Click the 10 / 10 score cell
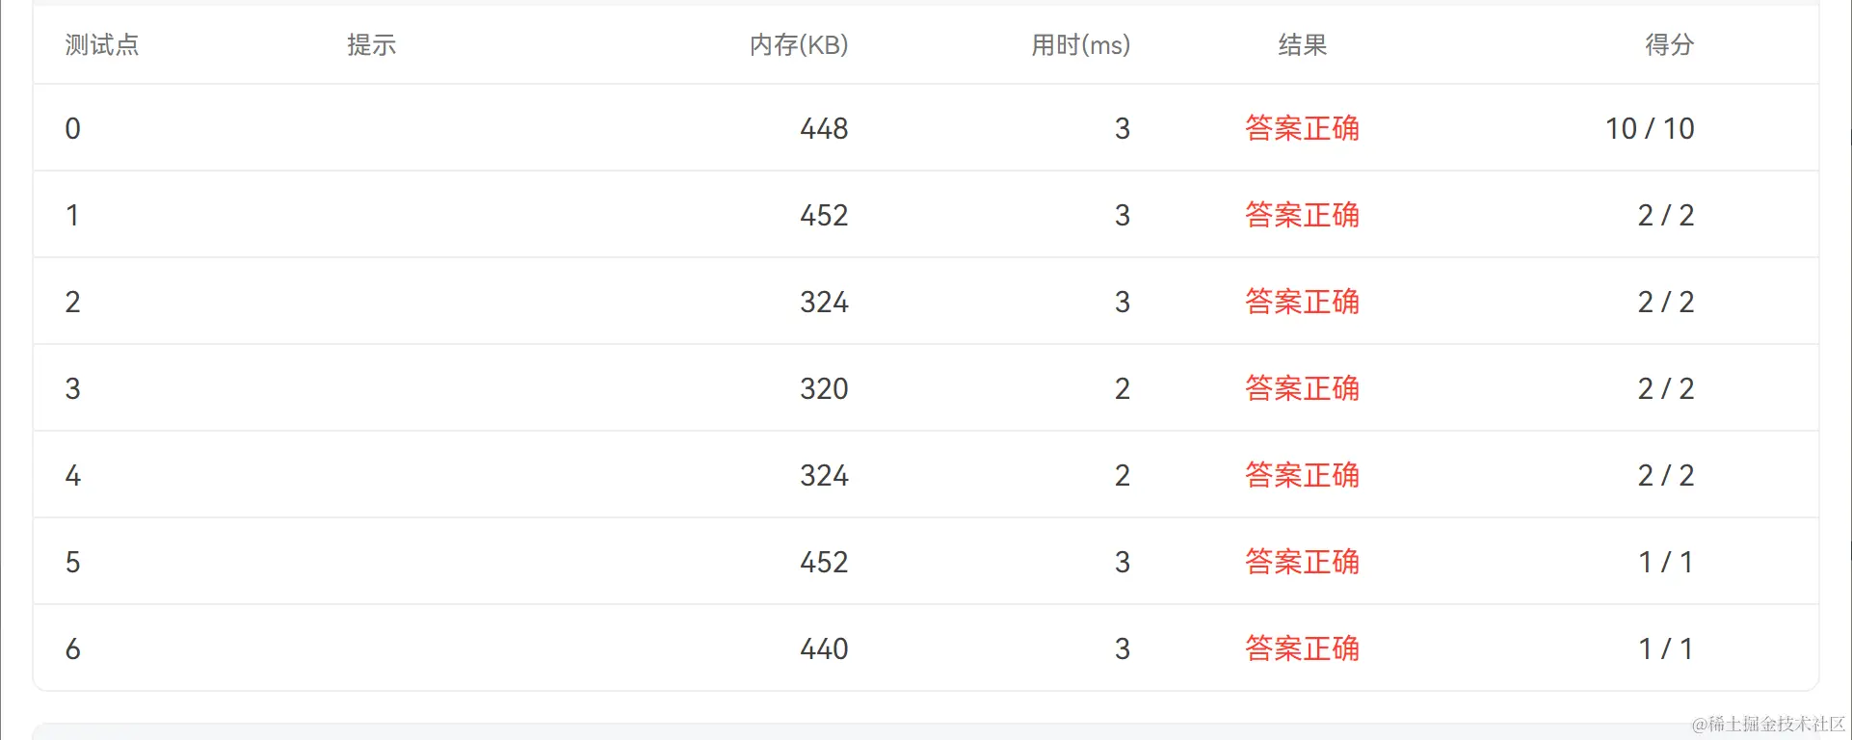Viewport: 1852px width, 740px height. point(1649,128)
